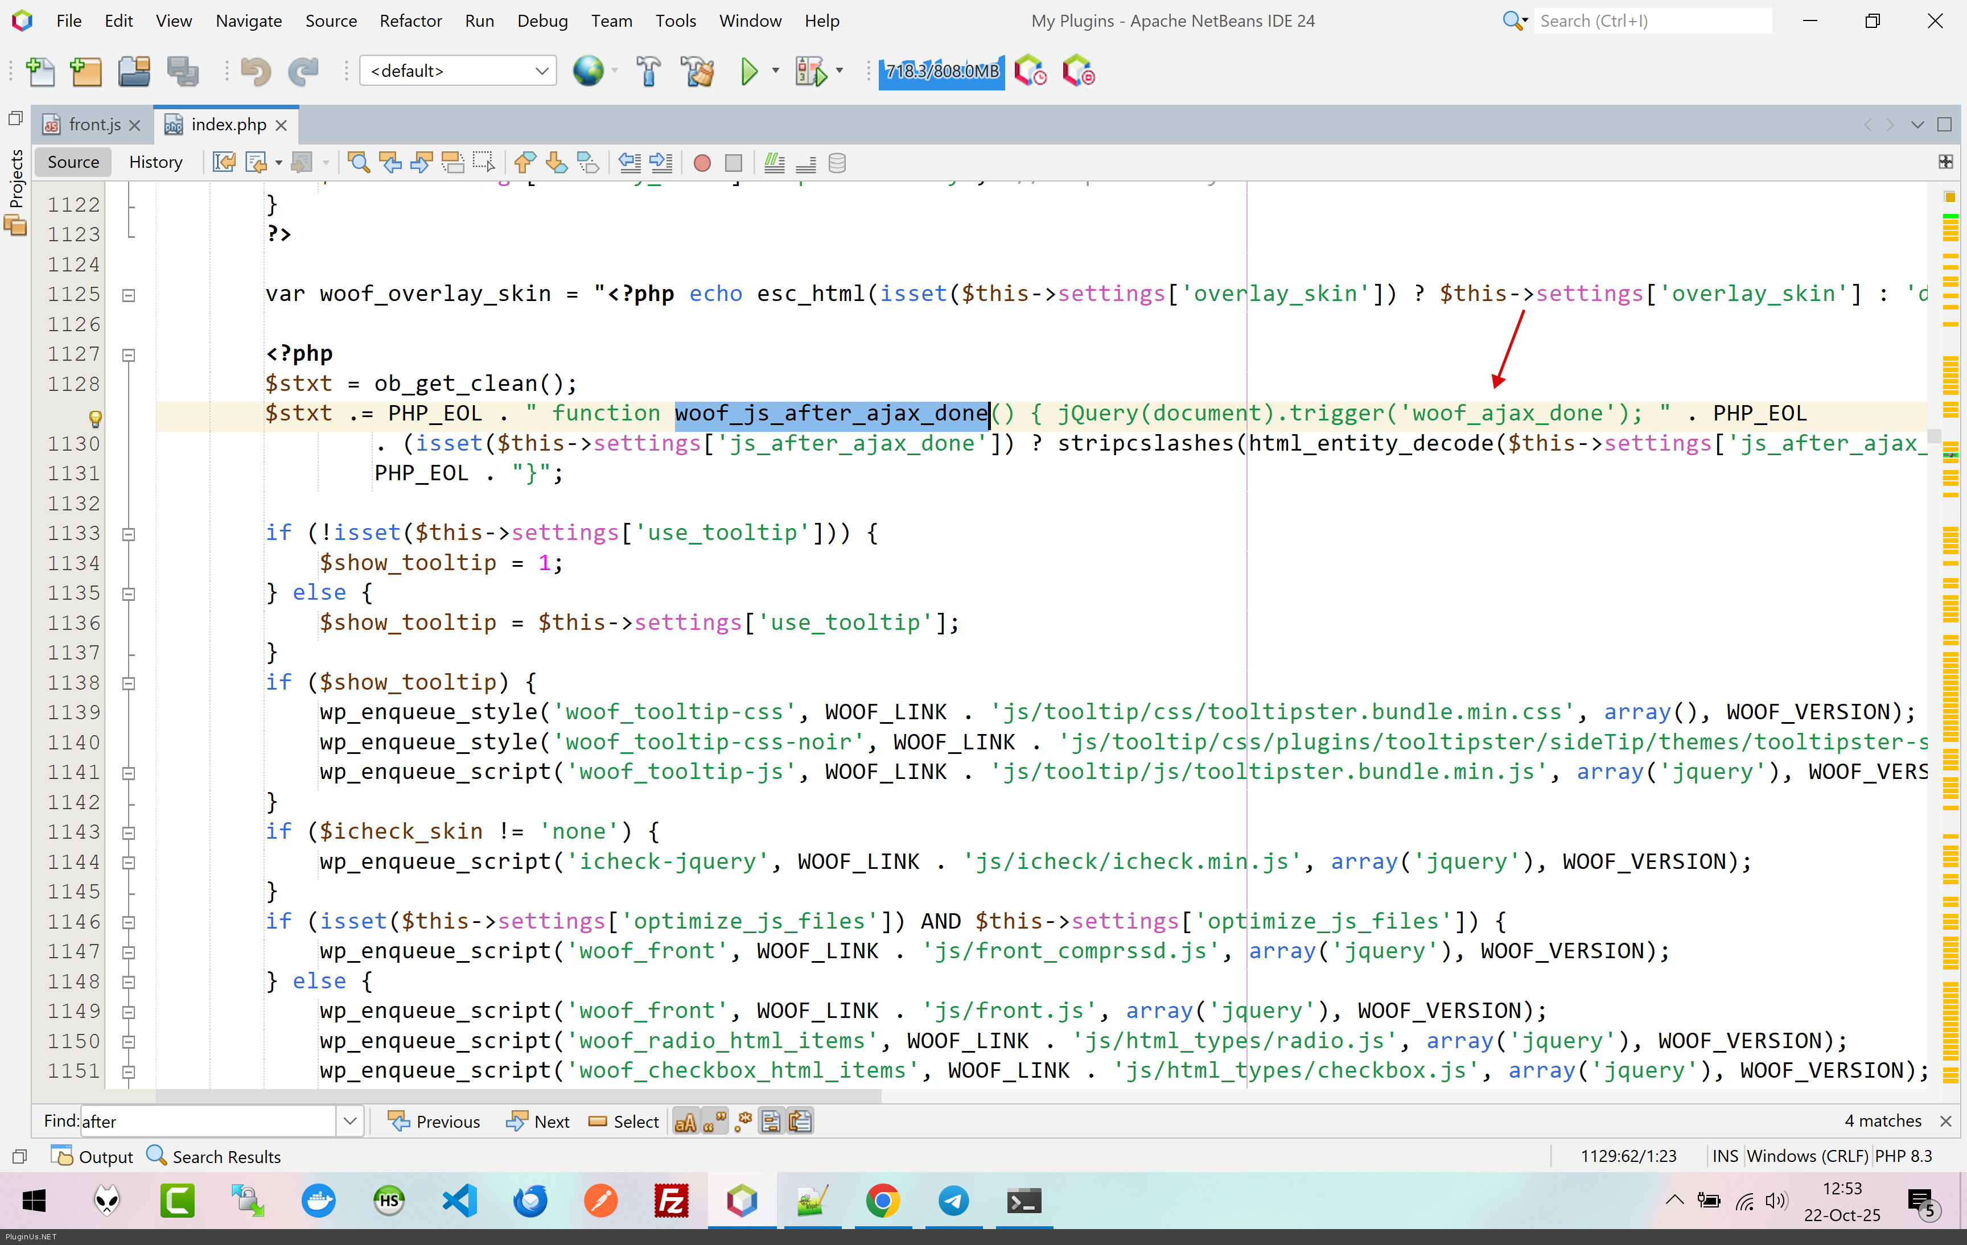Click the Find Selection magnifier icon
The image size is (1967, 1245).
point(358,163)
